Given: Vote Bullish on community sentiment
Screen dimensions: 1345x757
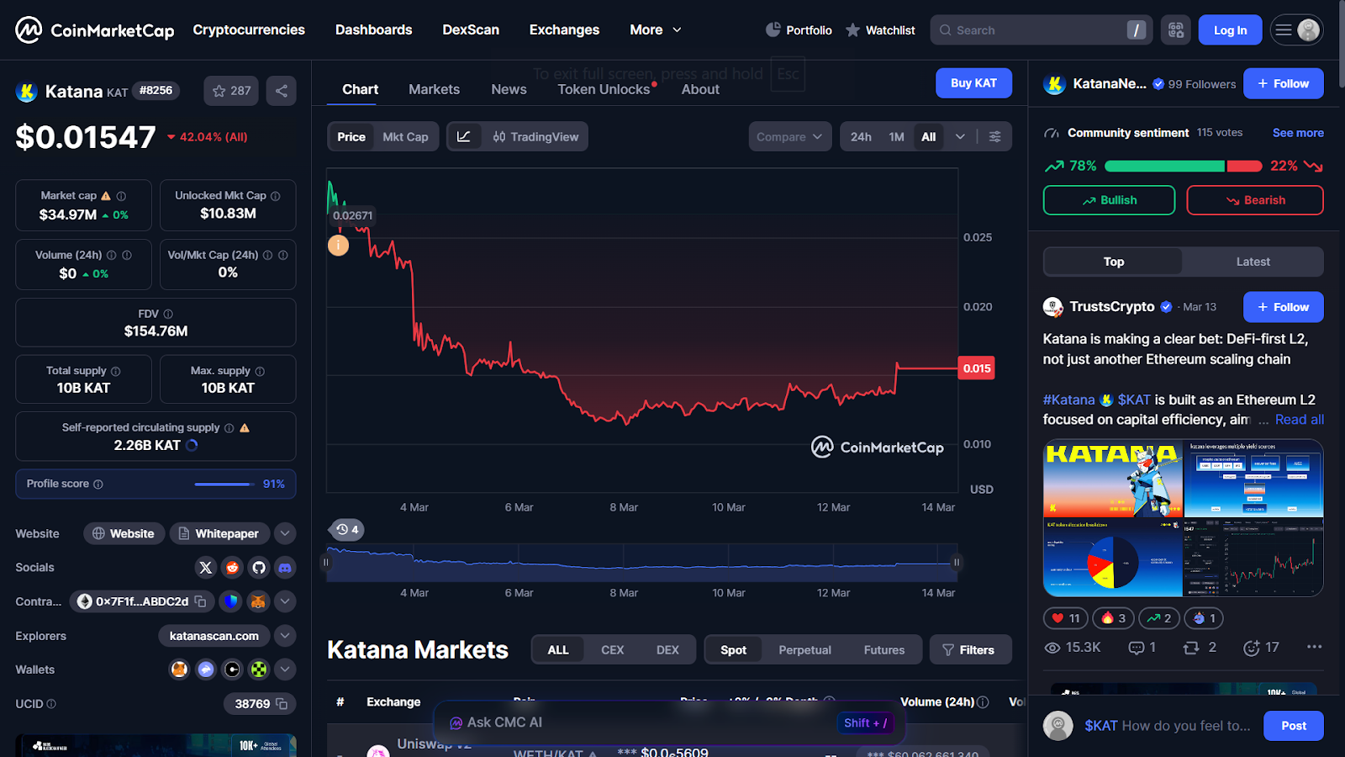Looking at the screenshot, I should pyautogui.click(x=1109, y=200).
